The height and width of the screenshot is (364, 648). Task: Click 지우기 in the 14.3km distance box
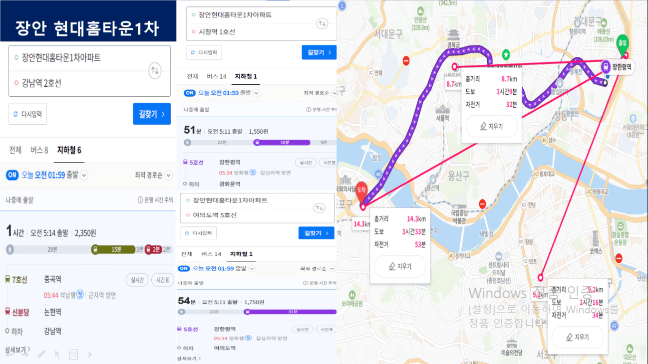coord(400,266)
